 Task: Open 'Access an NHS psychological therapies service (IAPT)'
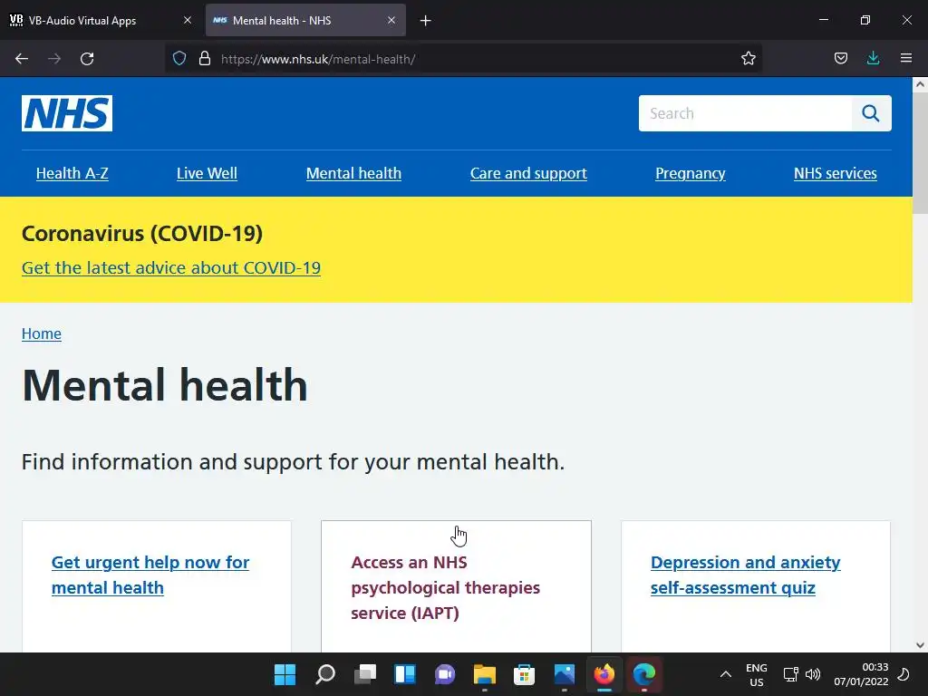point(445,587)
